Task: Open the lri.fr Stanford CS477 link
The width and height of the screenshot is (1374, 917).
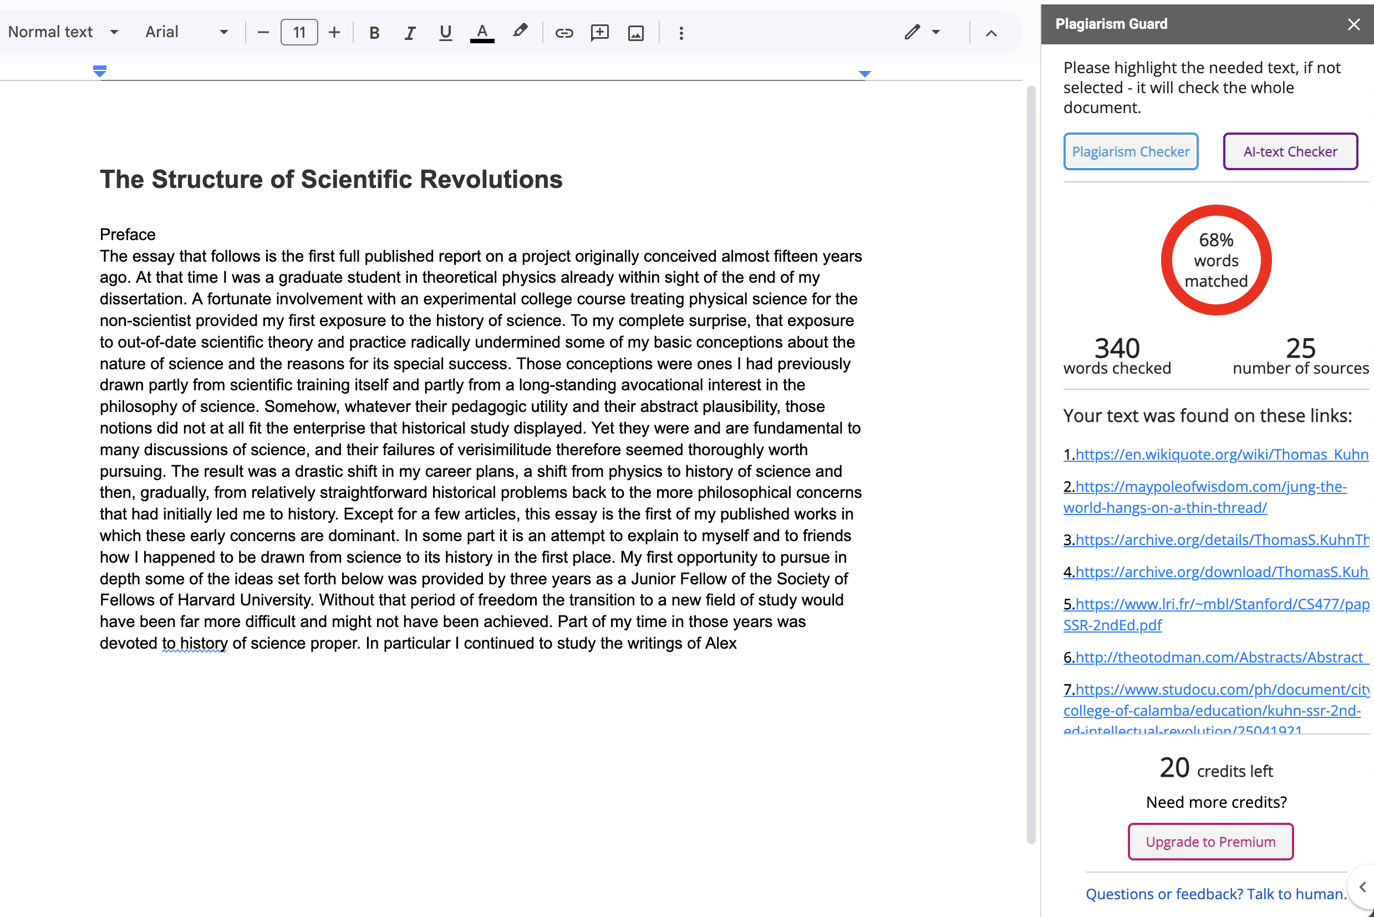Action: [1215, 615]
